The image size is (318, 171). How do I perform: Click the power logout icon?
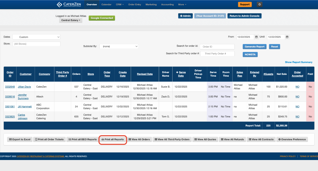(260, 4)
